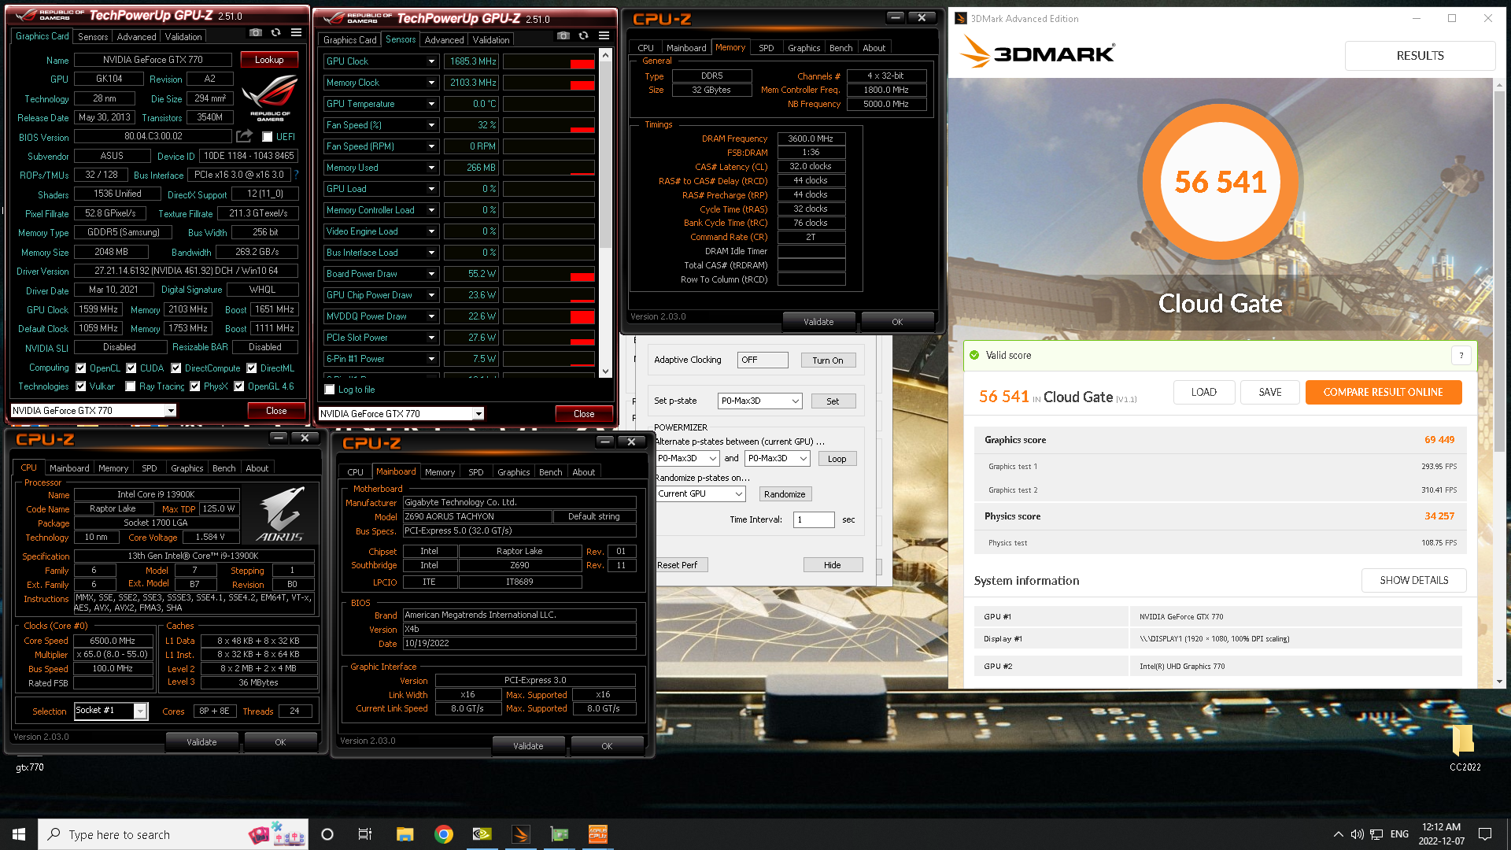Launch Google Chrome from the taskbar
This screenshot has height=850, width=1511.
(444, 834)
